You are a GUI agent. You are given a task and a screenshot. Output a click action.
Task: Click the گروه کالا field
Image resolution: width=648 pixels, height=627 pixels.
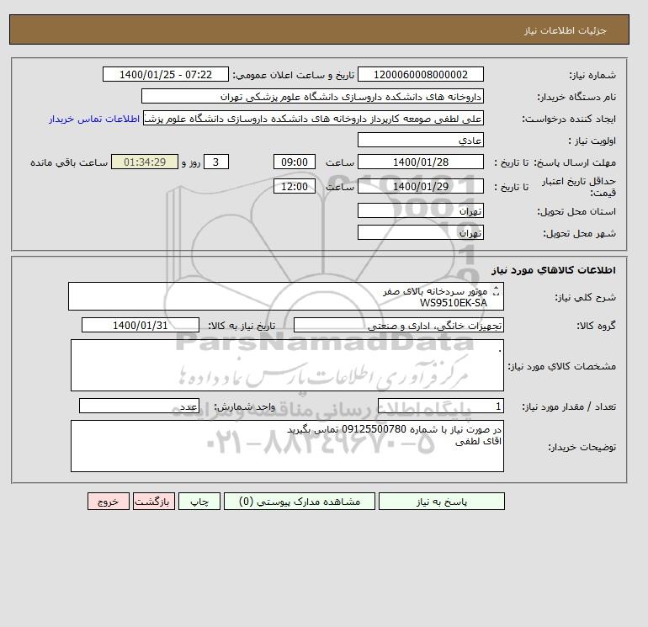coord(398,325)
